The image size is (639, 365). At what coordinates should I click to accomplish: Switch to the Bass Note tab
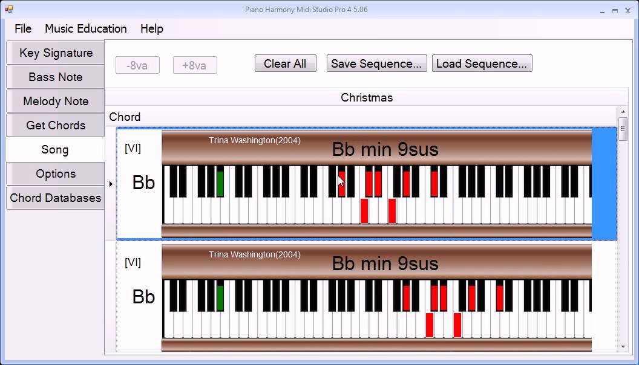pos(56,77)
